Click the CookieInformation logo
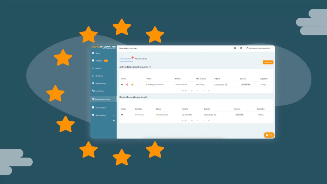 coord(103,47)
